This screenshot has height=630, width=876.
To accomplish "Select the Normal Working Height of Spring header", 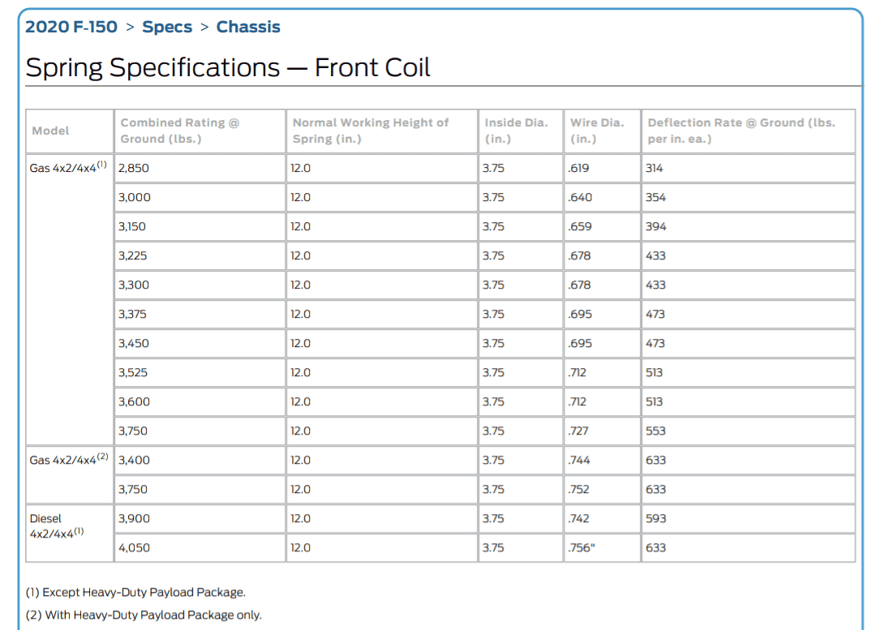I will [x=382, y=131].
